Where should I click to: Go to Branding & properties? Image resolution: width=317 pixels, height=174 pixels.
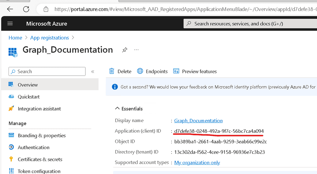42,136
